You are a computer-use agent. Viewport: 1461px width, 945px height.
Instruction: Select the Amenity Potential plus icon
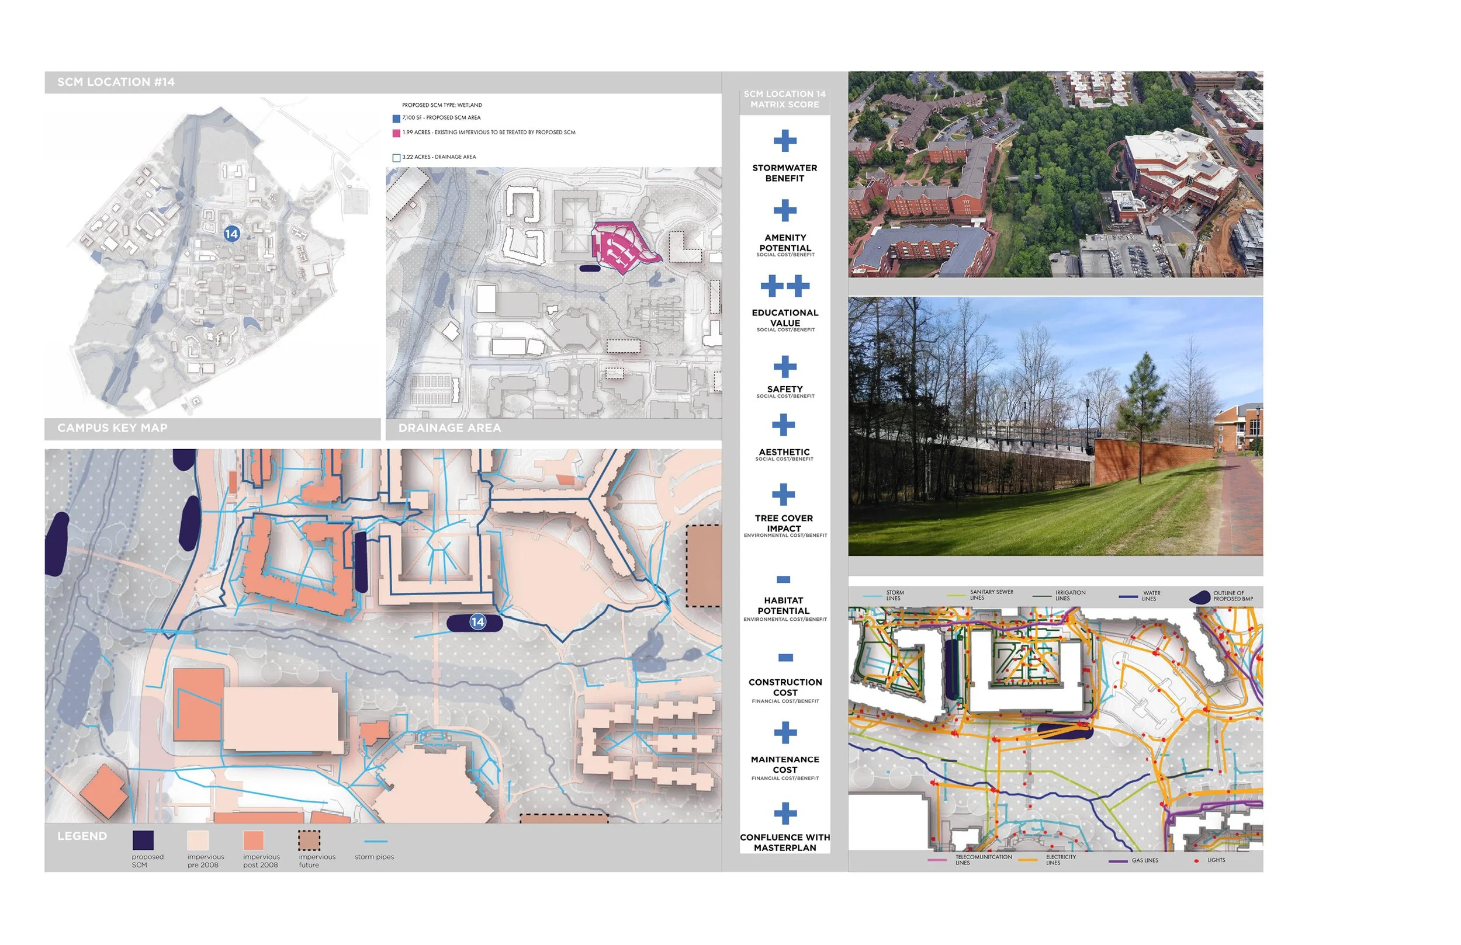click(x=785, y=209)
